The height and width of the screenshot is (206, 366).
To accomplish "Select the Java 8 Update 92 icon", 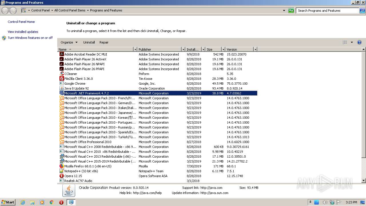I will tap(61, 88).
